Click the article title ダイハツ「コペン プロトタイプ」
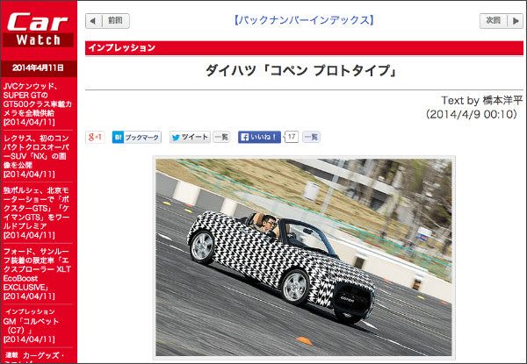This screenshot has height=364, width=527. coord(301,71)
